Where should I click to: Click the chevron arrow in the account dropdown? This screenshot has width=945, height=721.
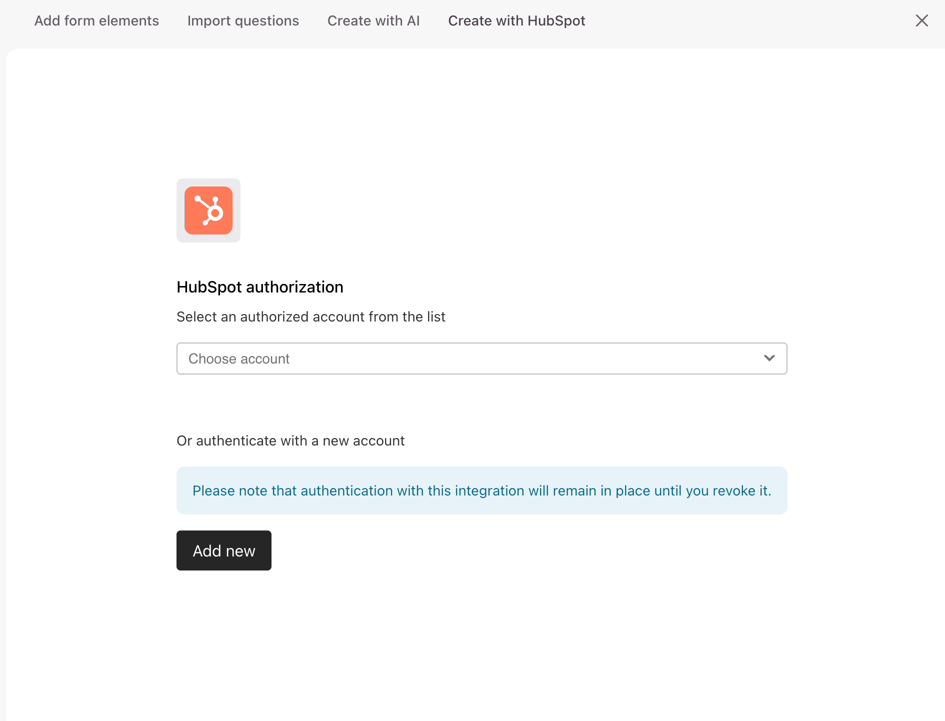pyautogui.click(x=769, y=358)
